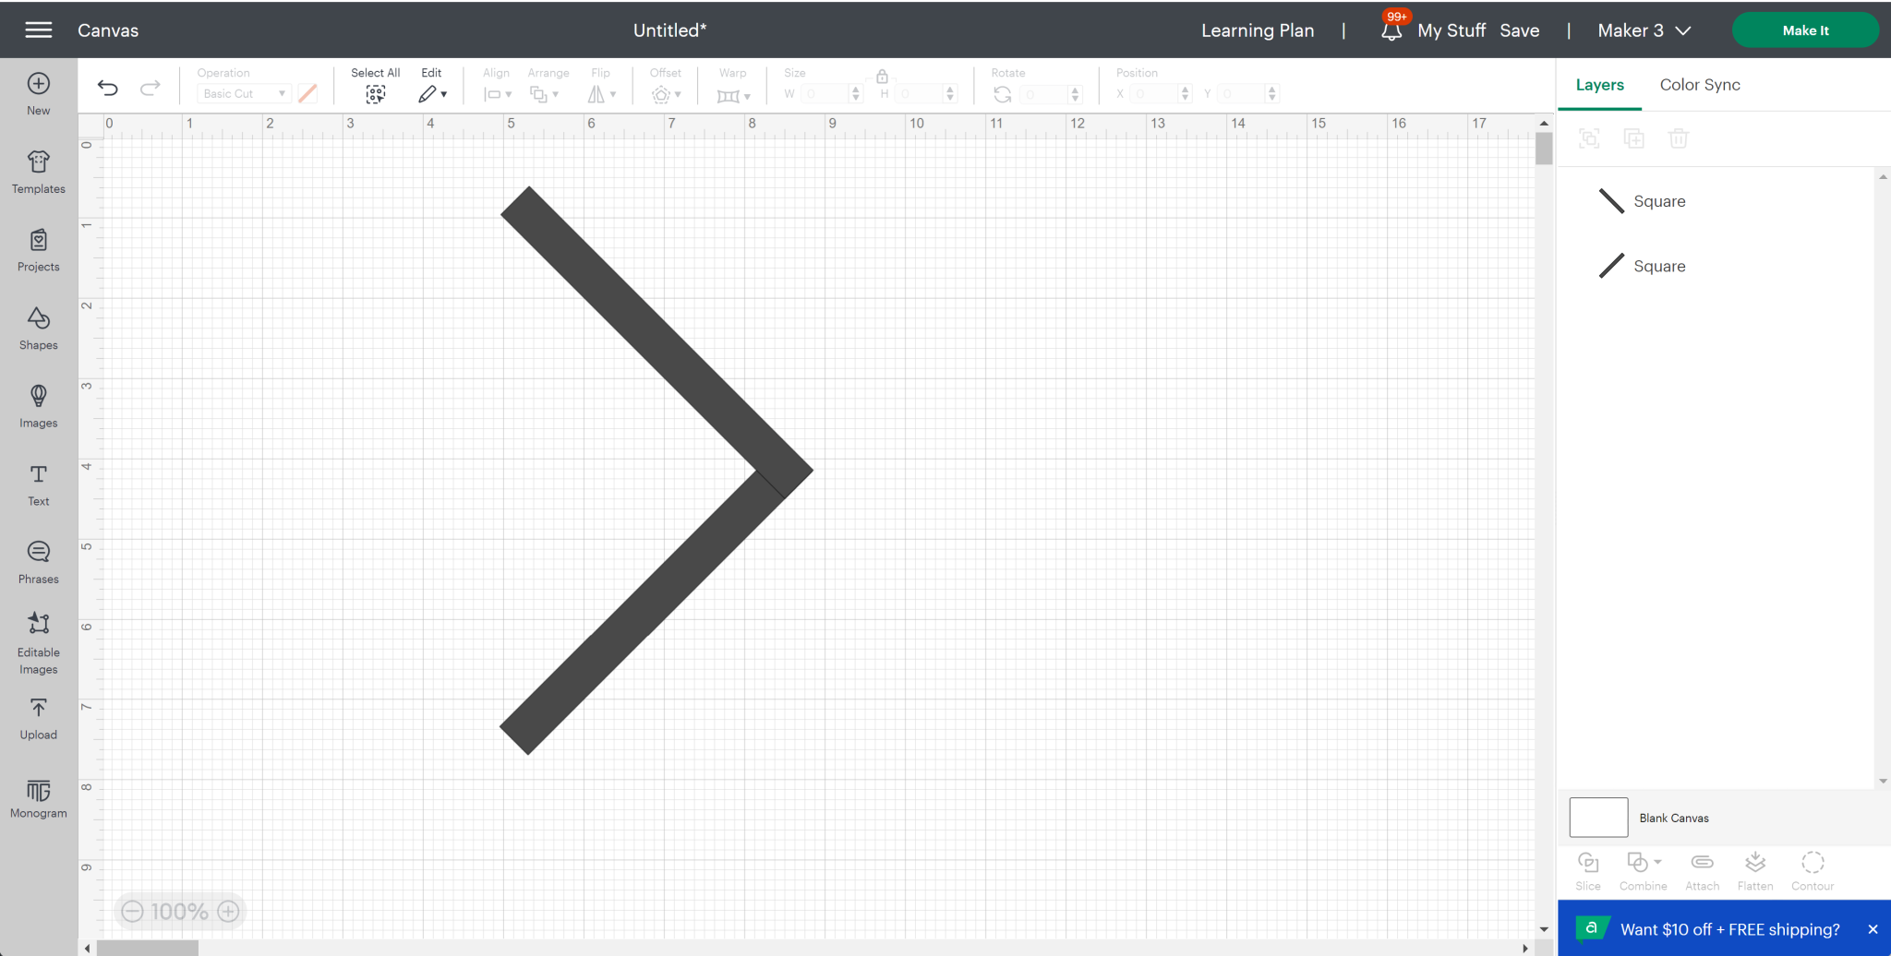1891x956 pixels.
Task: Click the New project icon
Action: [39, 84]
